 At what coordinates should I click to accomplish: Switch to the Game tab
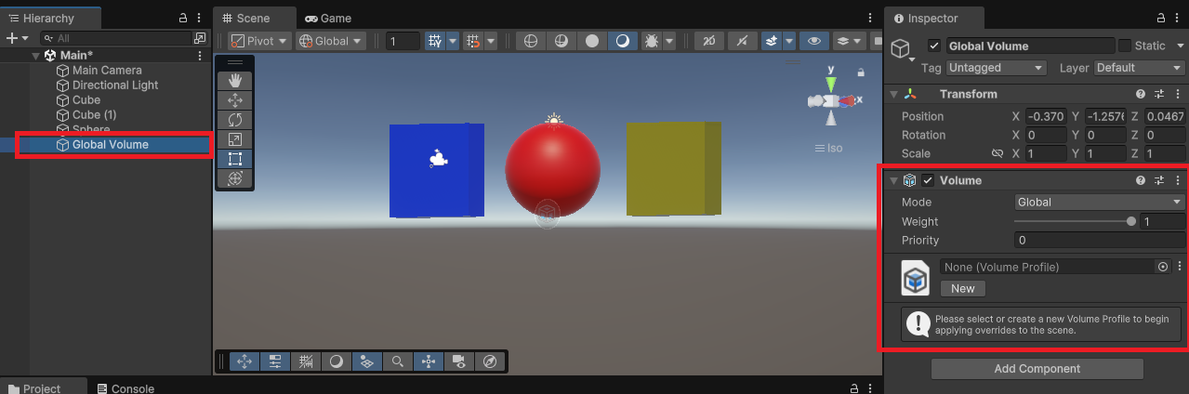[328, 18]
